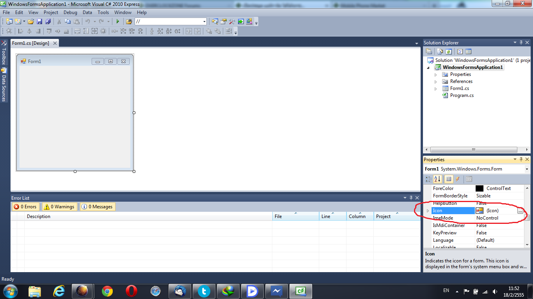Viewport: 533px width, 299px height.
Task: Click the Open File folder icon
Action: click(x=31, y=22)
